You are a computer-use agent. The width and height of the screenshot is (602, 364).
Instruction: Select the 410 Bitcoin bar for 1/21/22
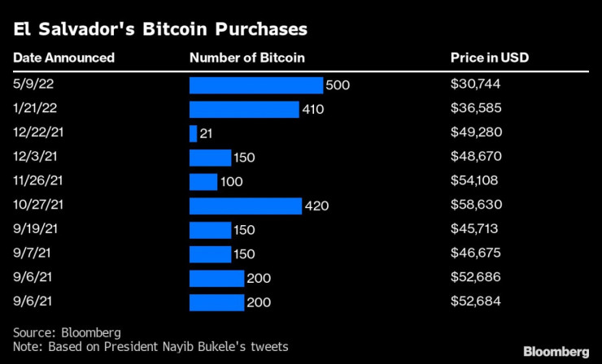244,110
